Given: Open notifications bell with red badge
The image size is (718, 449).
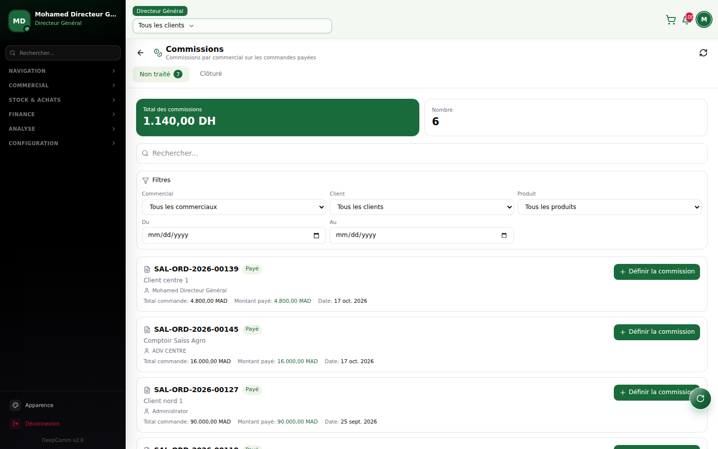Looking at the screenshot, I should (x=687, y=19).
